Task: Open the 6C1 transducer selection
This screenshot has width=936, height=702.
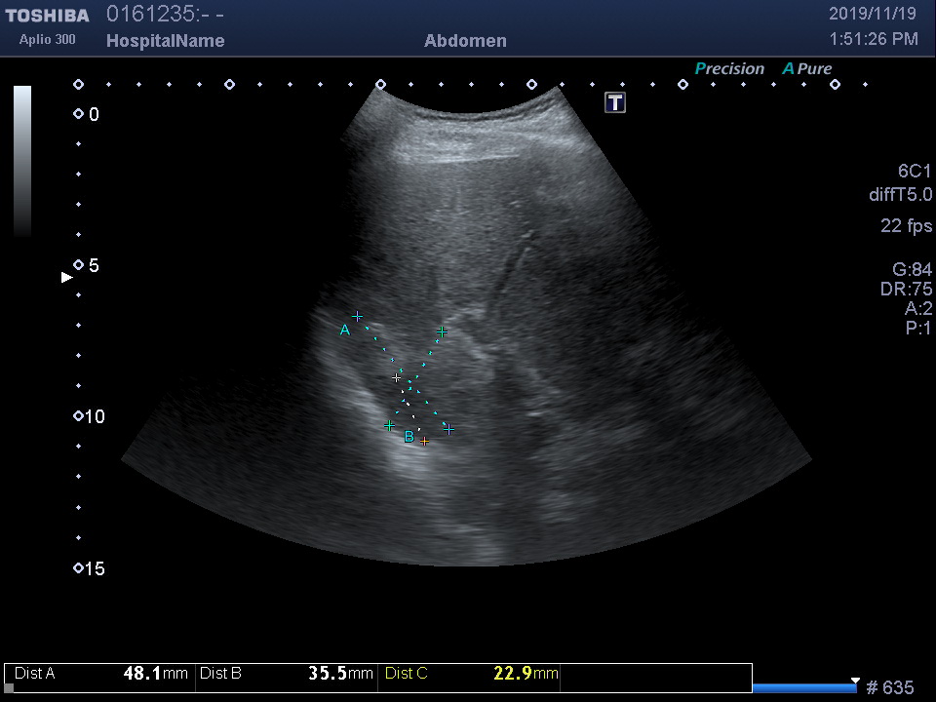Action: tap(914, 172)
